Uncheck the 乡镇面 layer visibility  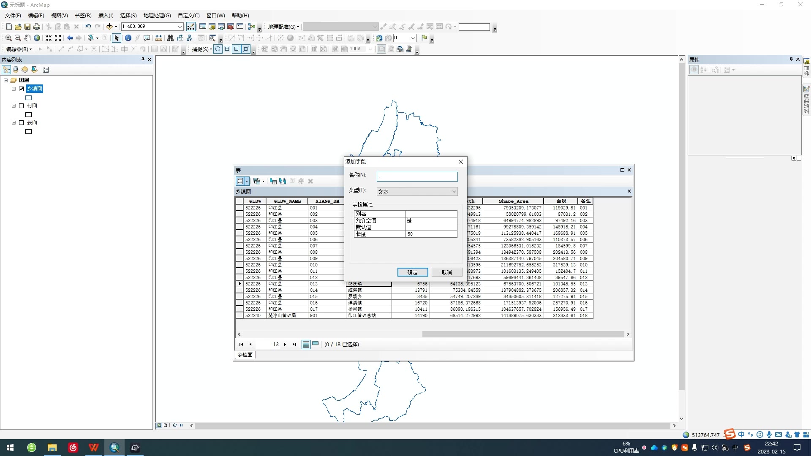click(x=21, y=89)
